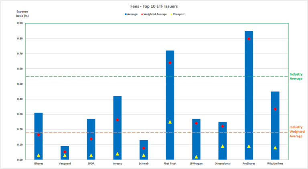Click the WisdomTree yellow cheapest triangle
308x169 pixels.
(x=275, y=148)
